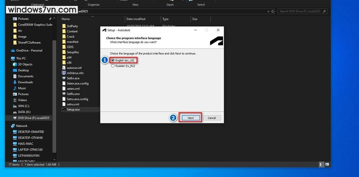Choose Russian (ru_RU) as interface language
Image resolution: width=359 pixels, height=177 pixels.
(113, 66)
